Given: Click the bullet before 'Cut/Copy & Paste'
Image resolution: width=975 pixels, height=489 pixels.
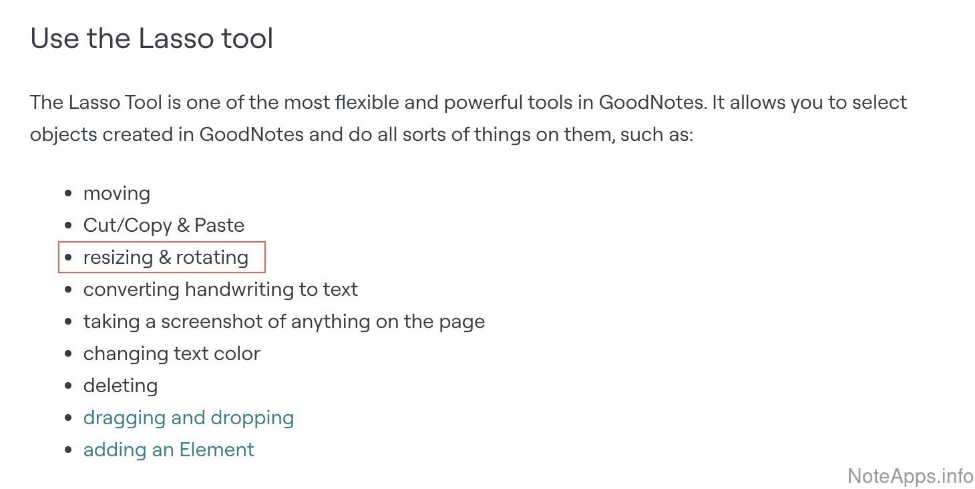Looking at the screenshot, I should (68, 226).
